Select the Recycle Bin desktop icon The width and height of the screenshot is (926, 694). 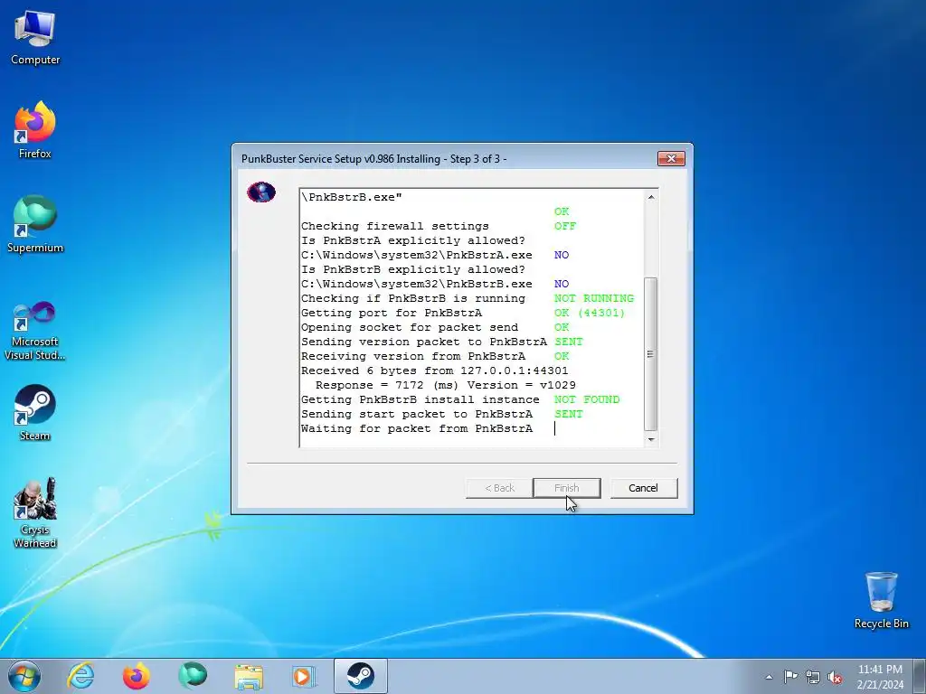(x=881, y=600)
